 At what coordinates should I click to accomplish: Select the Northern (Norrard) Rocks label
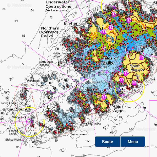pyautogui.click(x=50, y=32)
